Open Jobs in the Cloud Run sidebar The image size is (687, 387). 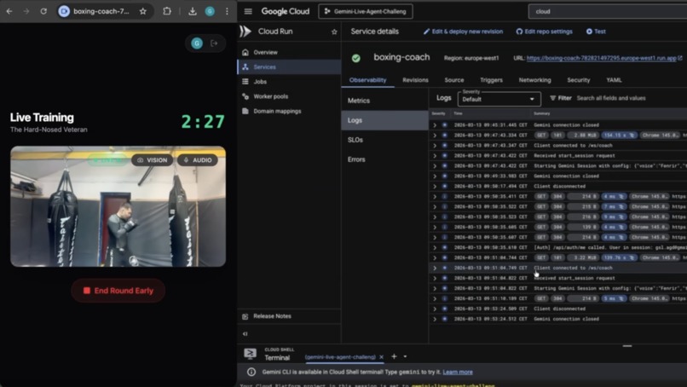(289, 82)
